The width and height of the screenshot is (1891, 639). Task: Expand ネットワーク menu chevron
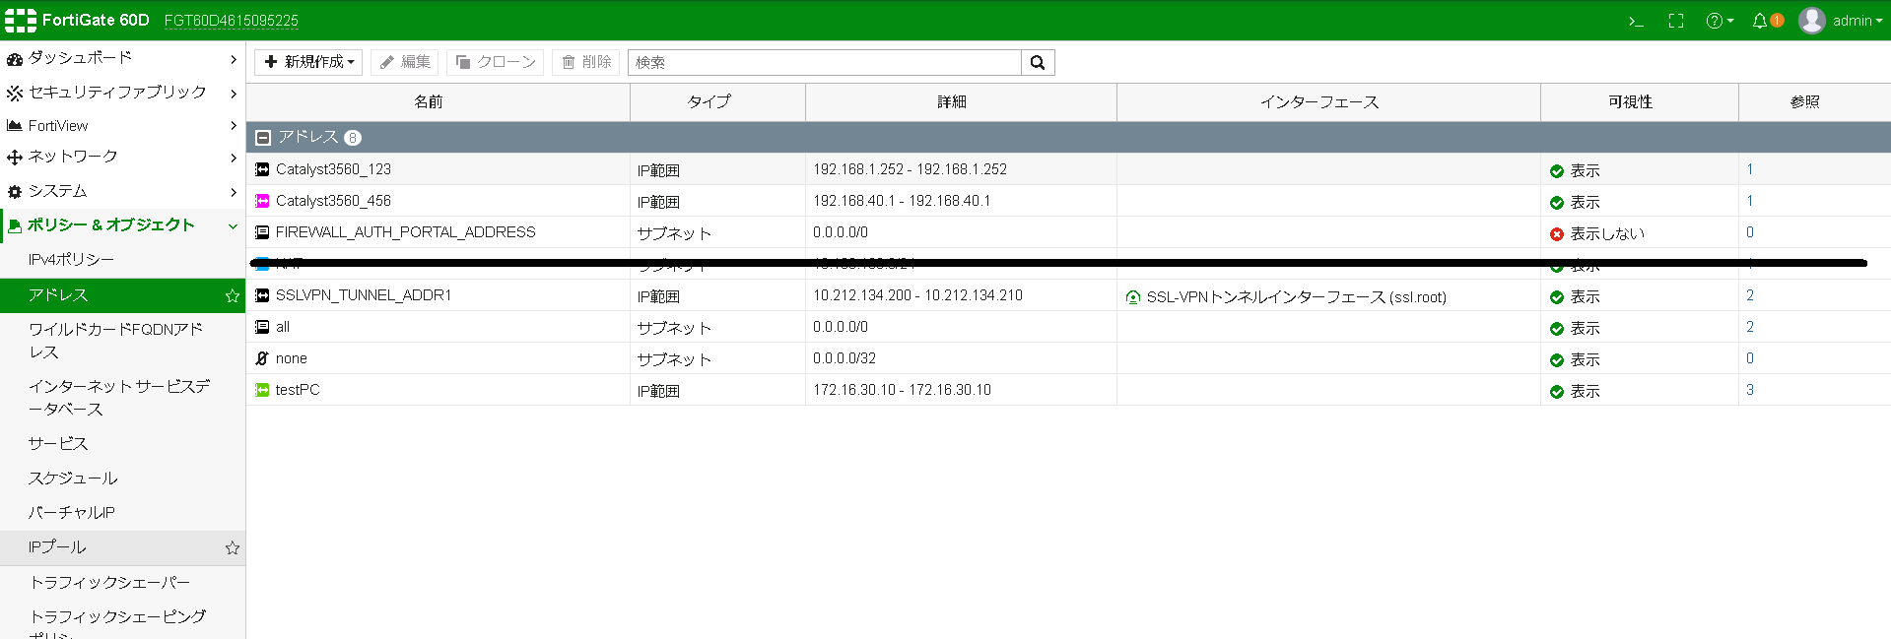coord(234,158)
